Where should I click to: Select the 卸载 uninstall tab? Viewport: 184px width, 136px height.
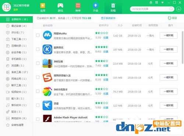pyautogui.click(x=113, y=7)
